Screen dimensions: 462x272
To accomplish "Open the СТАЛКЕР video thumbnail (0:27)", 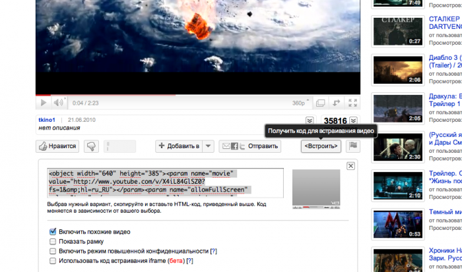I will coord(398,31).
